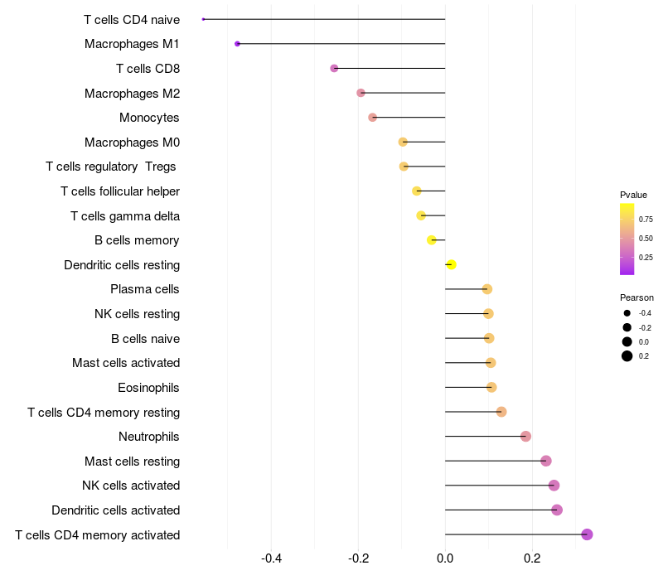Select the Pearson 0.0 legend dot

[627, 342]
